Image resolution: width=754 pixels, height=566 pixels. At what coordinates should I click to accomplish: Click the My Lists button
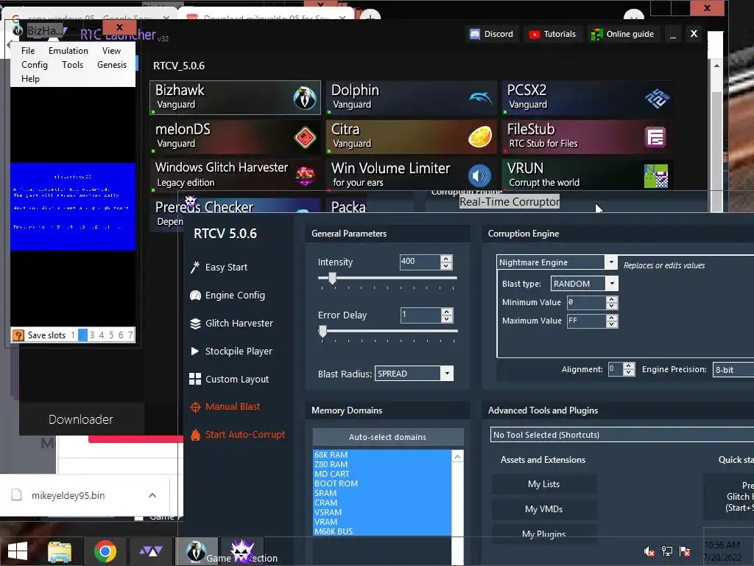544,484
